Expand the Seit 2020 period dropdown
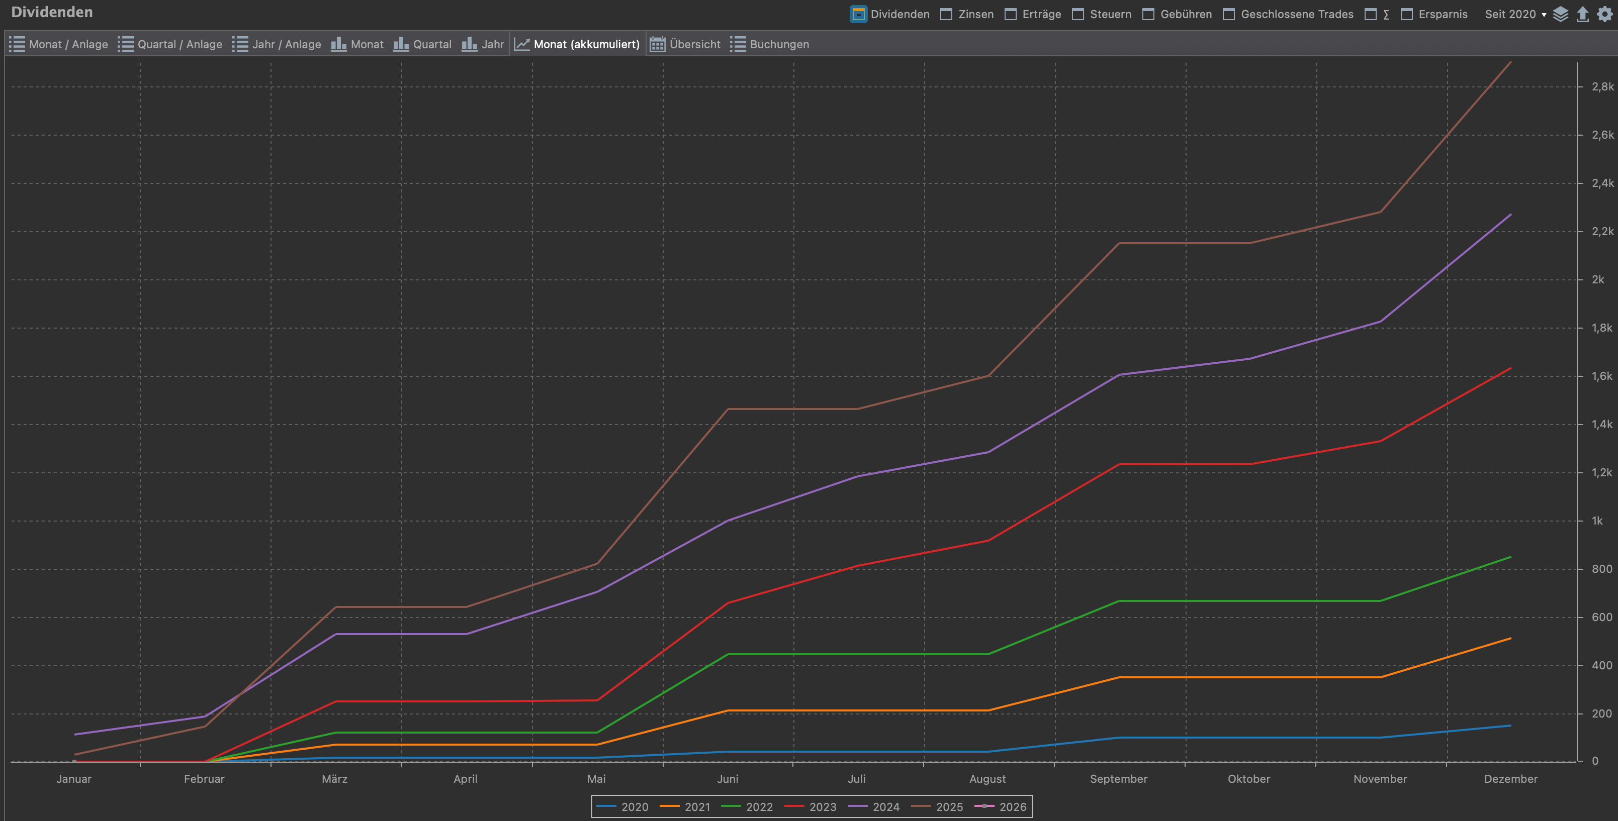Screen dimensions: 1618x821 pyautogui.click(x=1515, y=14)
